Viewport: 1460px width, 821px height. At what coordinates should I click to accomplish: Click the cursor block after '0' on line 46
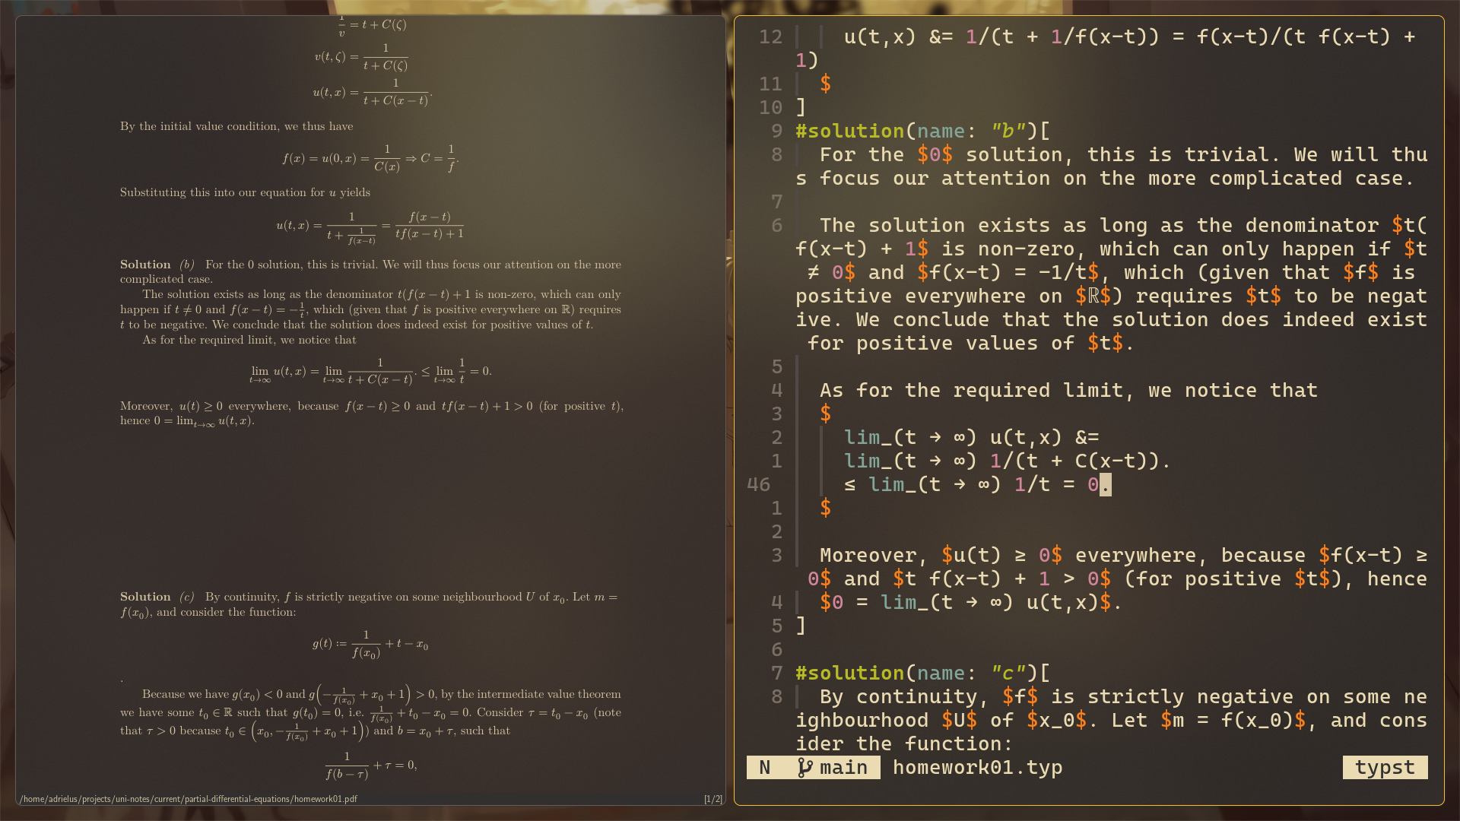tap(1106, 484)
